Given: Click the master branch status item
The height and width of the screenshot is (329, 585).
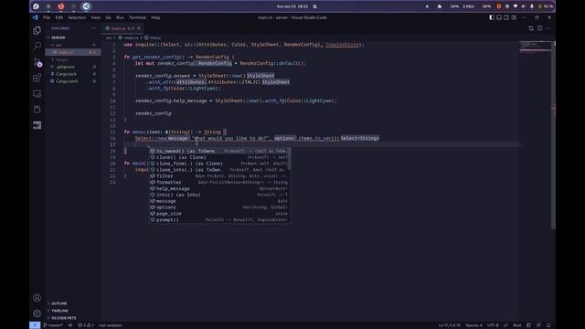Looking at the screenshot, I should pos(53,325).
